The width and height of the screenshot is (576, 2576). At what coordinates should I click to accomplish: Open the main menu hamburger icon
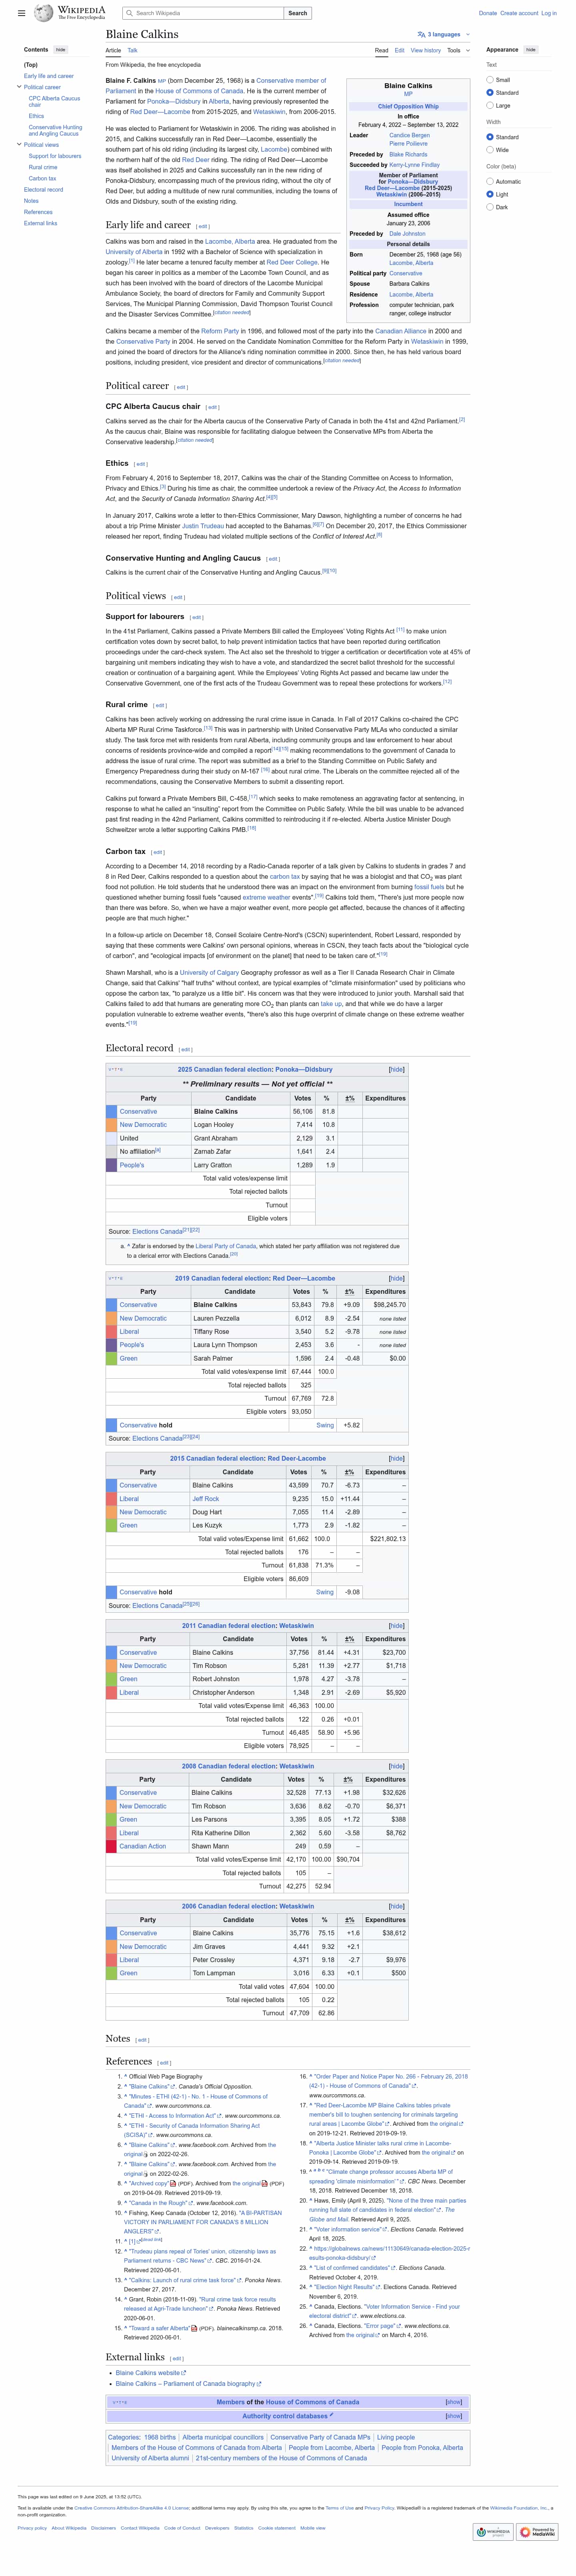[21, 13]
